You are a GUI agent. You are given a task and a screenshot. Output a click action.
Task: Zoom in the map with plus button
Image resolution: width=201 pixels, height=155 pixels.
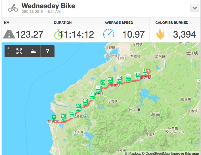pyautogui.click(x=8, y=48)
